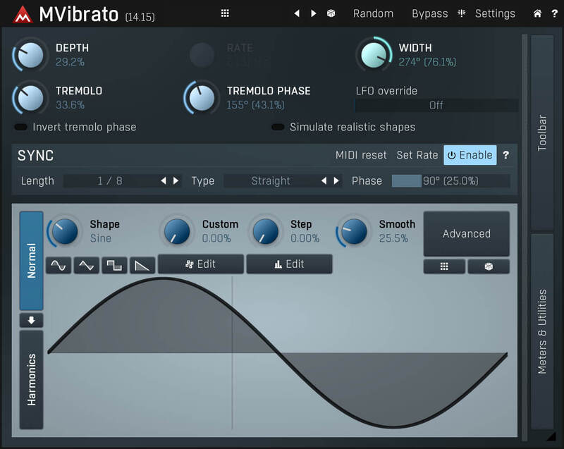Screen dimensions: 564x449
Task: Click the randomize dice icon below Advanced
Action: point(489,266)
